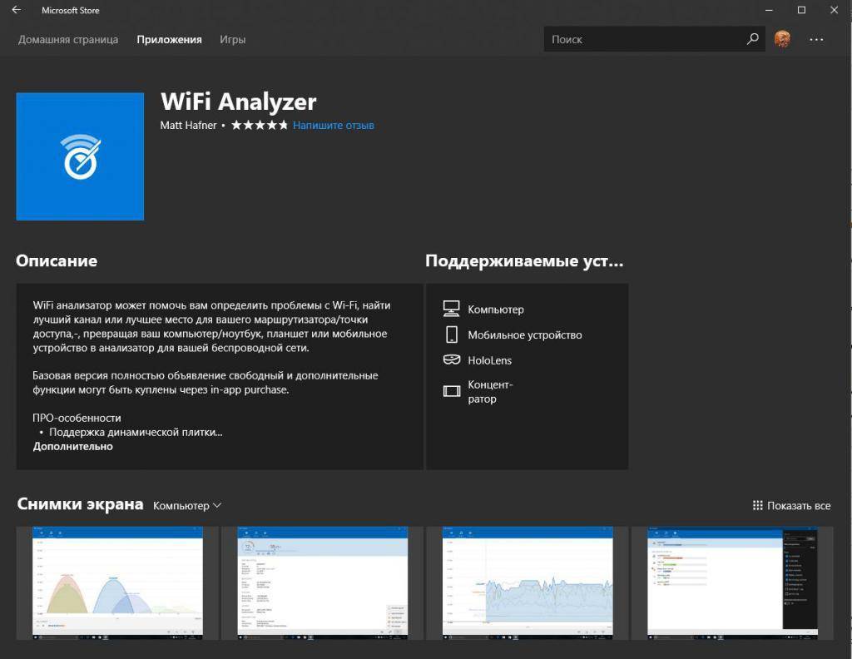Viewport: 852px width, 659px height.
Task: Maximize the Microsoft Store window
Action: click(x=801, y=10)
